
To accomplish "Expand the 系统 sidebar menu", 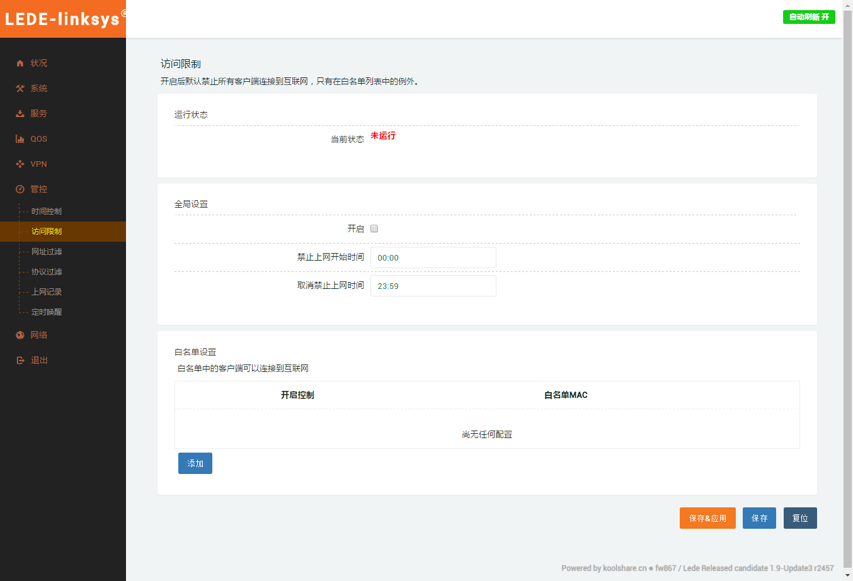I will pyautogui.click(x=39, y=89).
